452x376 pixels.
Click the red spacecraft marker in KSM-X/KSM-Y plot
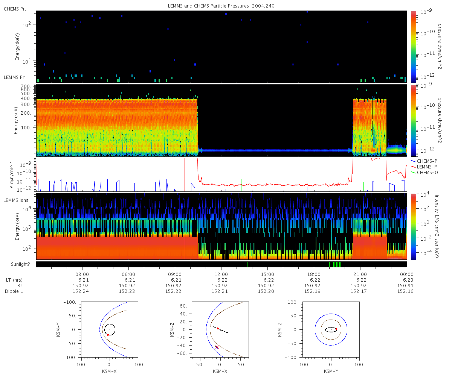point(108,335)
